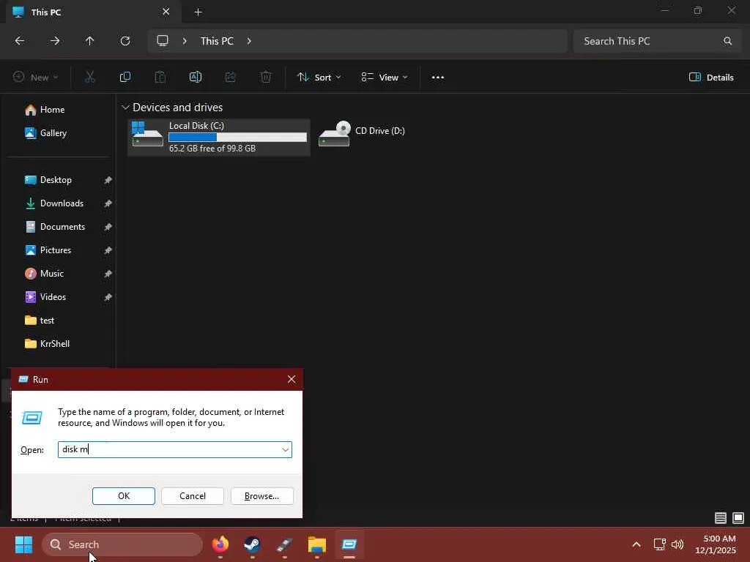Select the CD Drive (D:) icon
Screen dimensions: 750x562
point(334,134)
